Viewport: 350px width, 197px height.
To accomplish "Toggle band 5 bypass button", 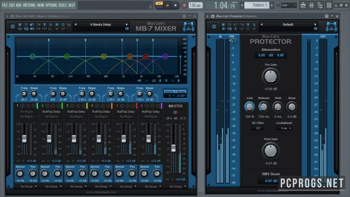I will tap(122, 106).
